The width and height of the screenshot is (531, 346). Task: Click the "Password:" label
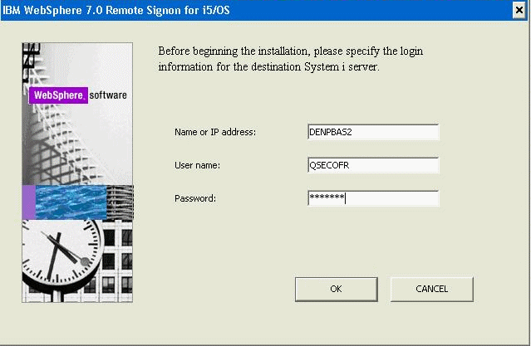195,199
